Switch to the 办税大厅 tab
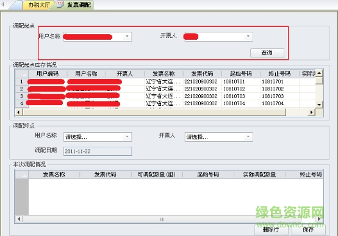This screenshot has width=338, height=236. [38, 5]
